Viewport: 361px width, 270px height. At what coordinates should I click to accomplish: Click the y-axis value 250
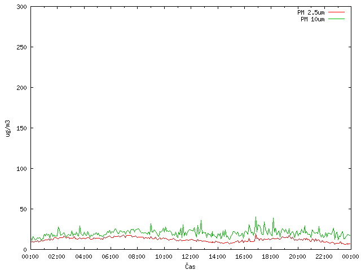tap(21, 47)
